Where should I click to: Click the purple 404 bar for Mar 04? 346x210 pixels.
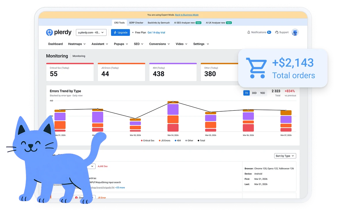coord(173,109)
